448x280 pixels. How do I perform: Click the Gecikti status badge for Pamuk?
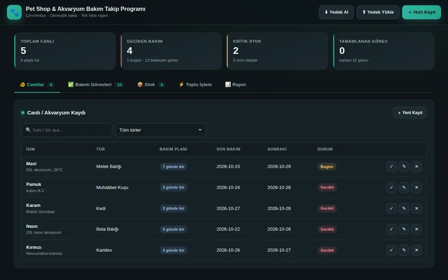click(327, 187)
